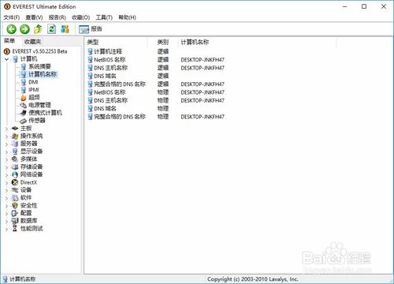Click the 安全性 shield icon in tree
394x284 pixels.
tap(15, 205)
